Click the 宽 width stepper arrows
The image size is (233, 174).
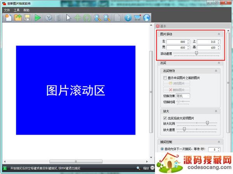[x=188, y=48]
